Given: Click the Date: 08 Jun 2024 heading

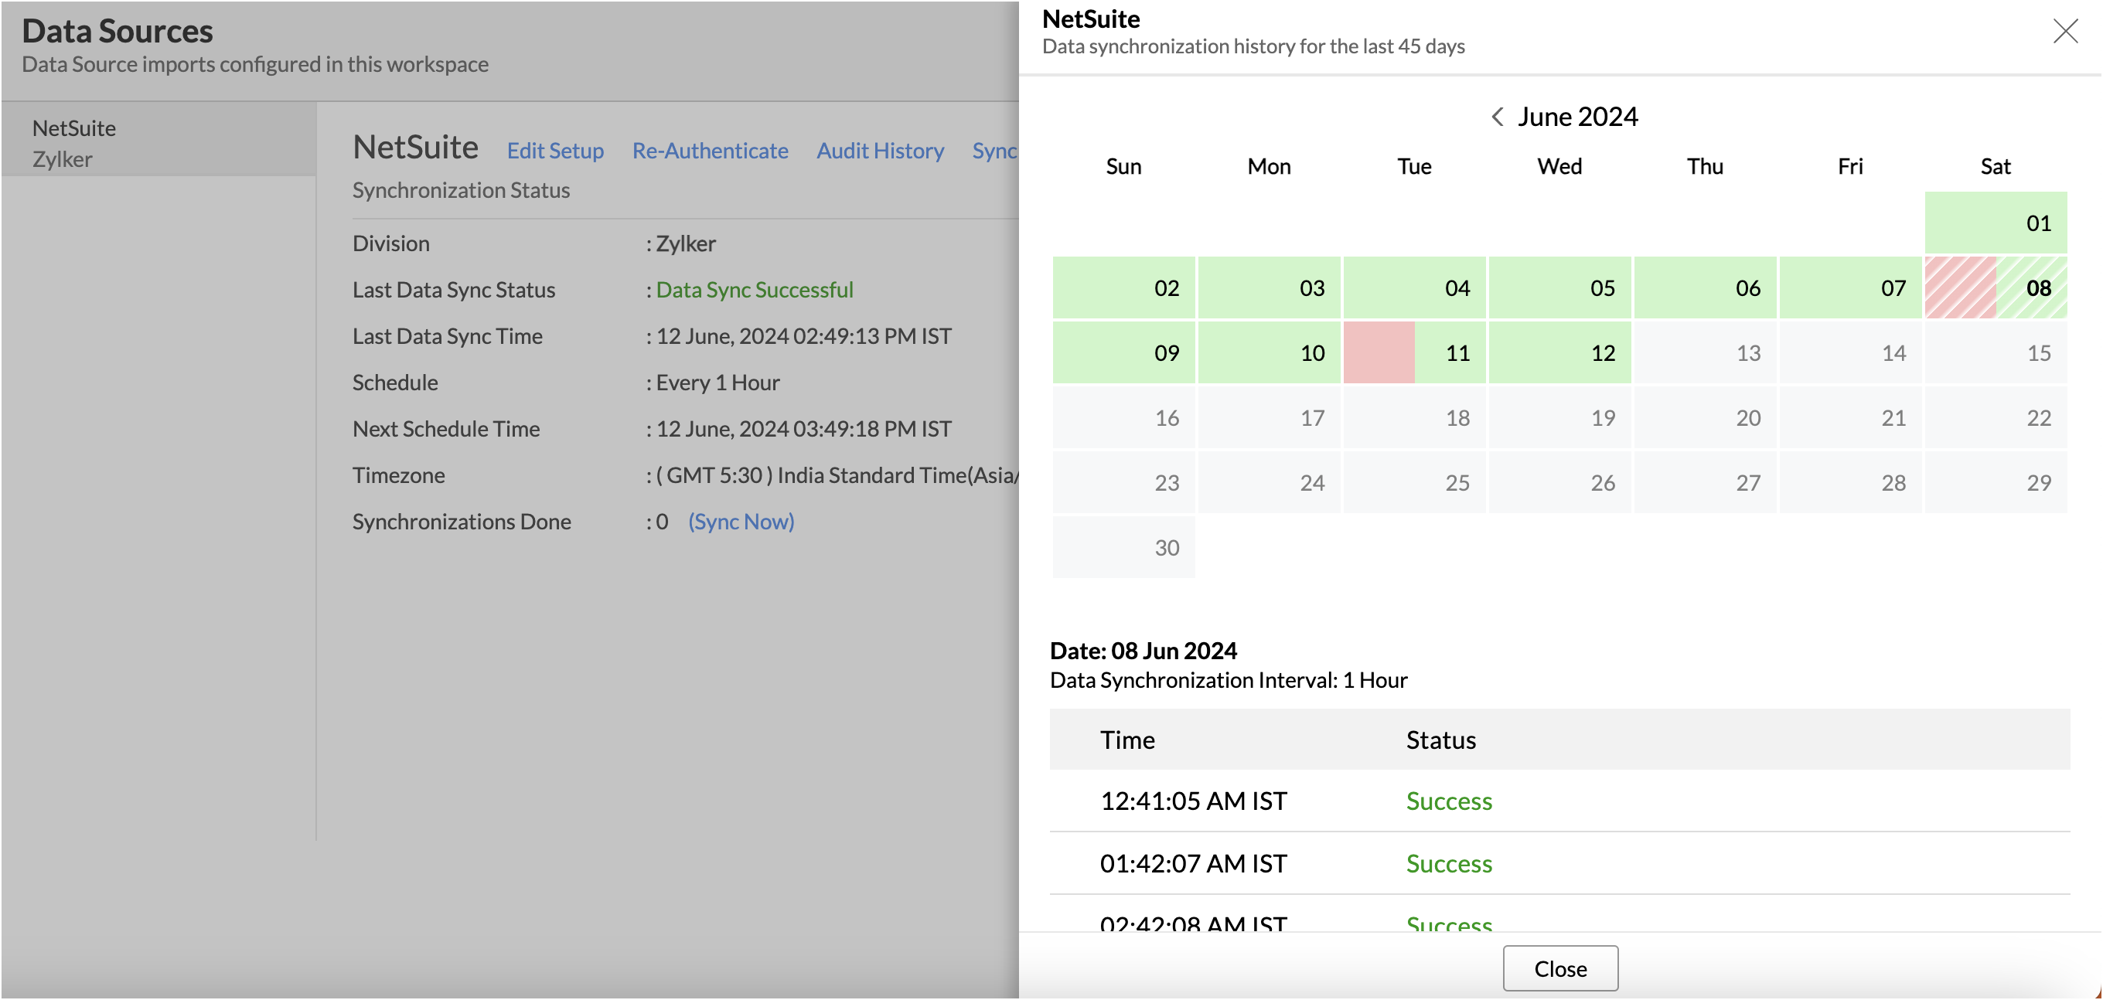Looking at the screenshot, I should tap(1143, 651).
